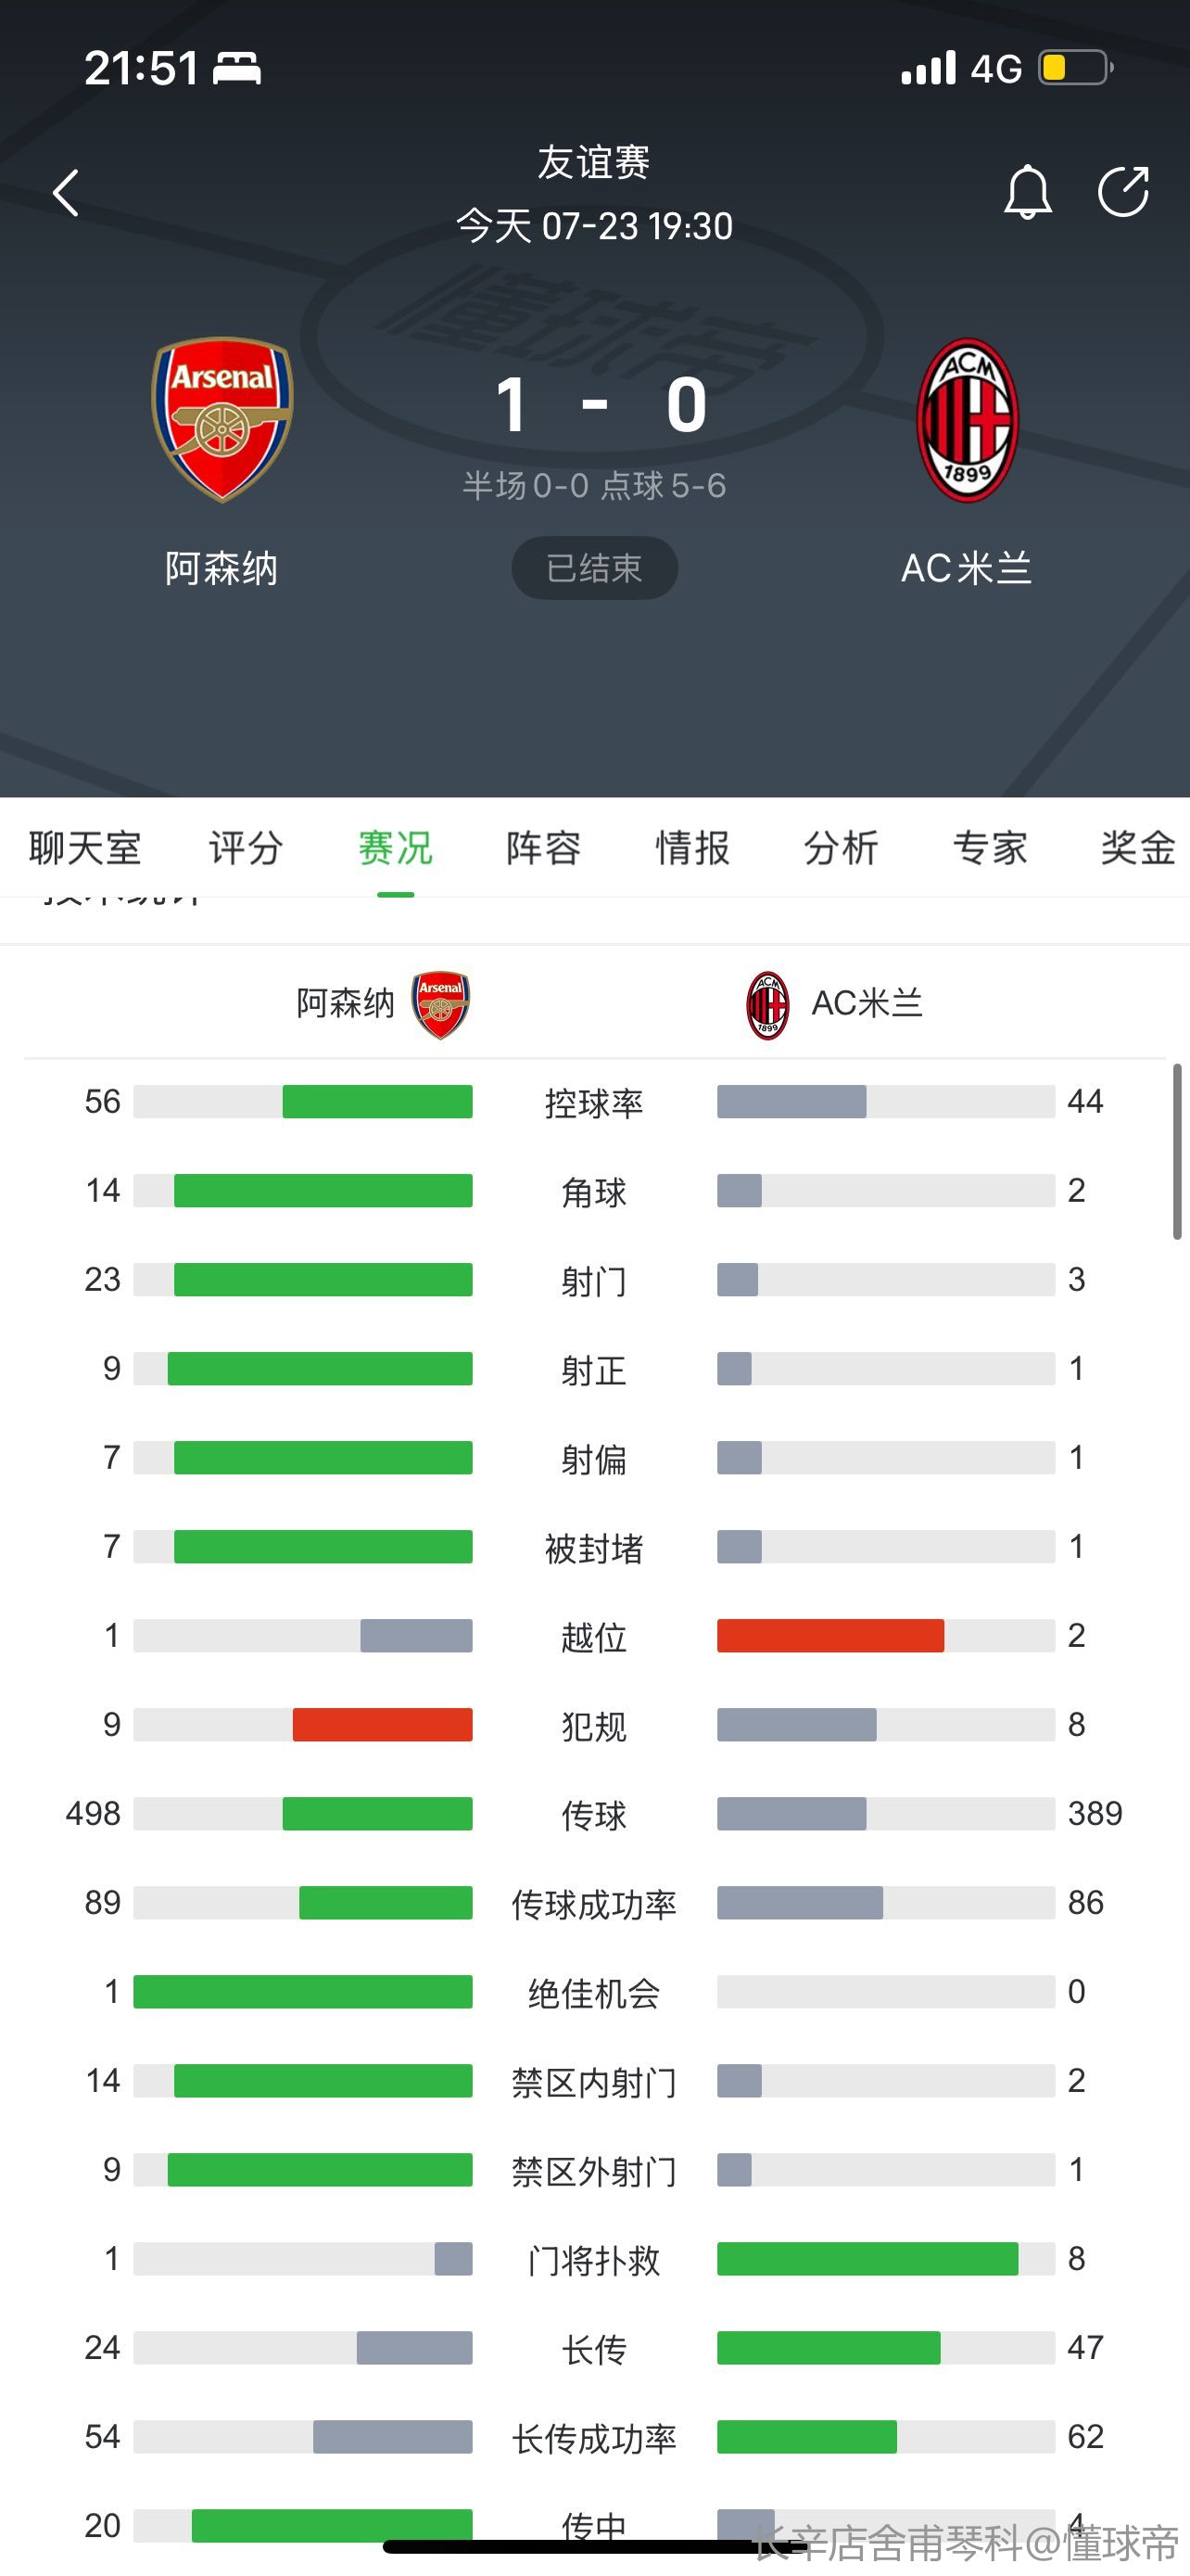
Task: Tap Arsenal's green 控球率 possession bar
Action: tap(378, 1101)
